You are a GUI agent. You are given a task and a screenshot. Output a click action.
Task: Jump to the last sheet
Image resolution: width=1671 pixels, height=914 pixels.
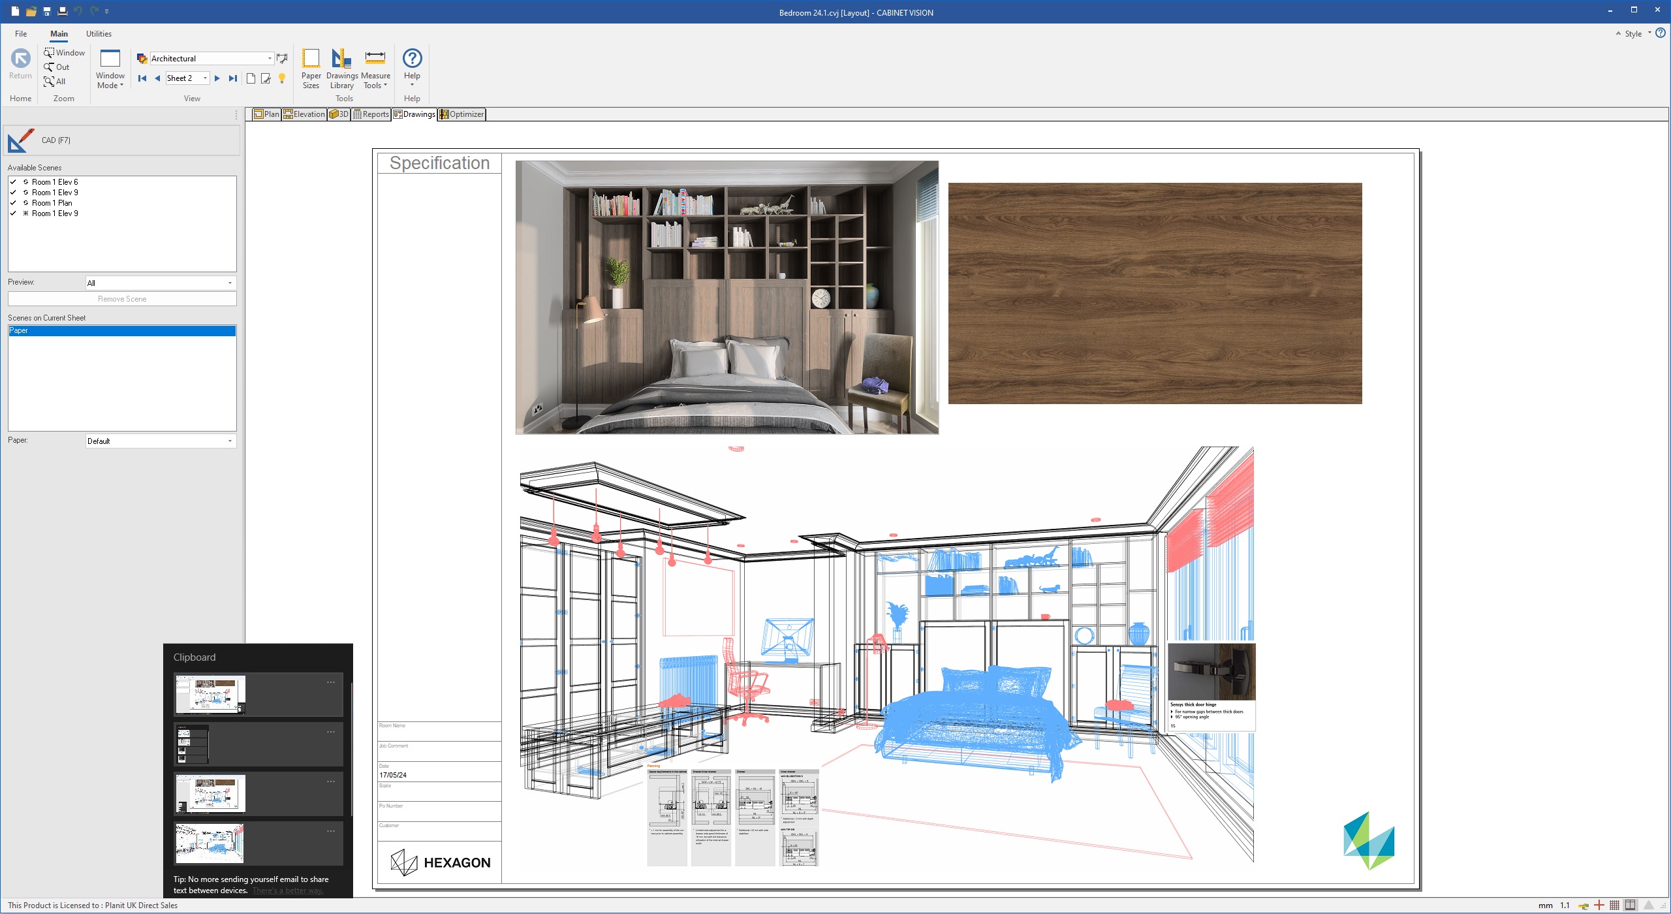(233, 78)
